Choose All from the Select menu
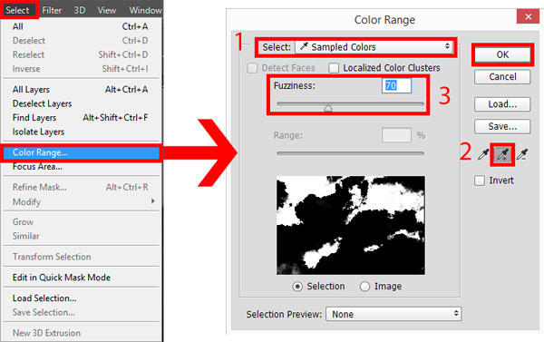 click(82, 26)
